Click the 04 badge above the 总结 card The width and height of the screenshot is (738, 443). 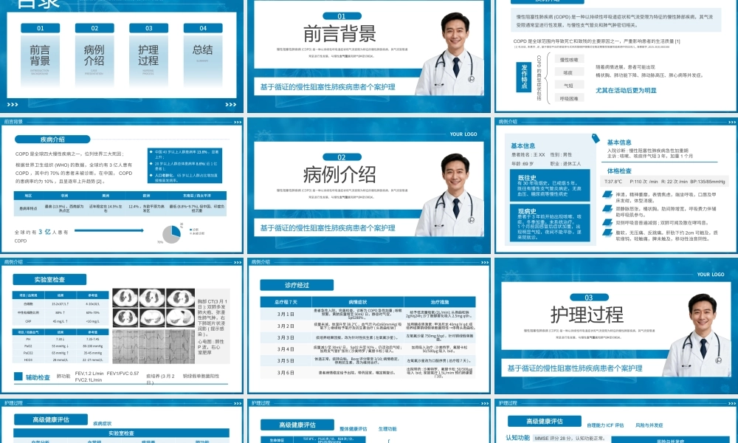203,28
